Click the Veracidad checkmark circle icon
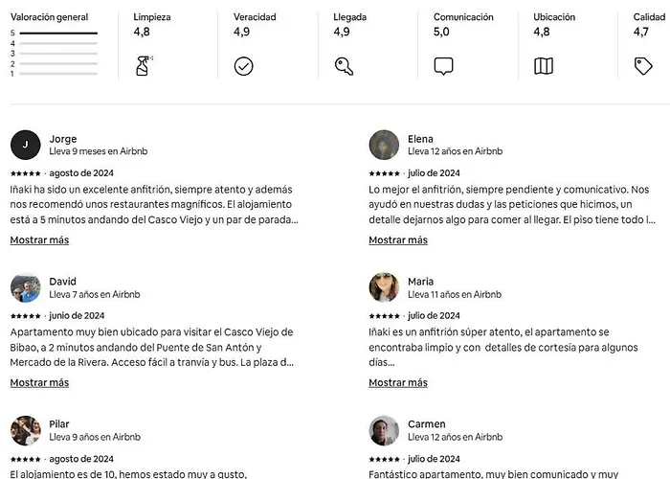670x479 pixels. [x=243, y=66]
